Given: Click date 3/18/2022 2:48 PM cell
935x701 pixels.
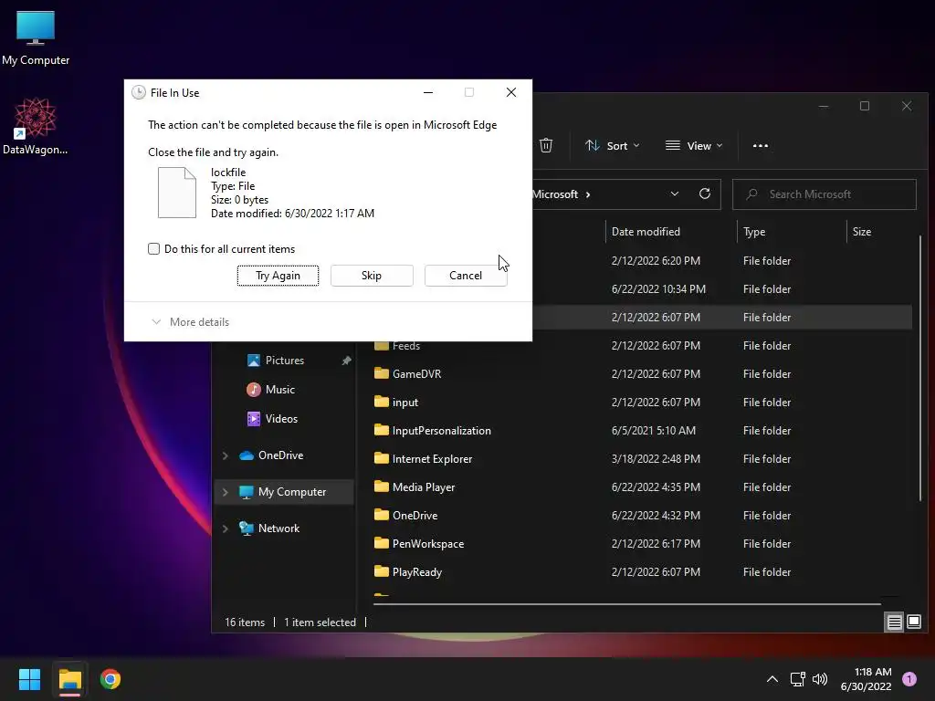Looking at the screenshot, I should 656,459.
